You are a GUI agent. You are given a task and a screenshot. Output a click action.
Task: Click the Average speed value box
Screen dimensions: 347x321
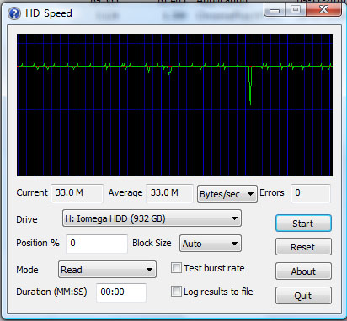click(x=169, y=193)
